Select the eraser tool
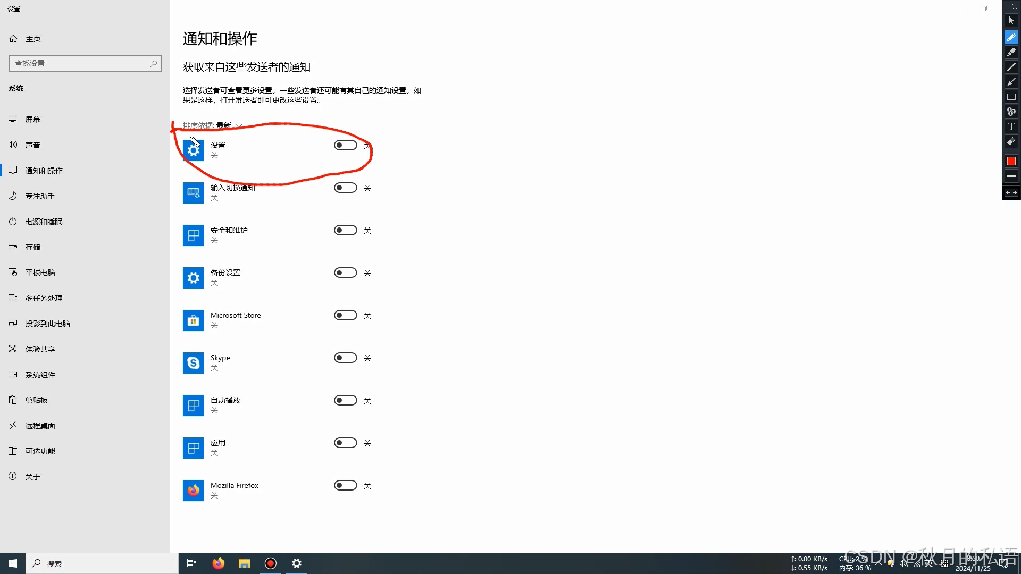The width and height of the screenshot is (1021, 574). point(1011,142)
